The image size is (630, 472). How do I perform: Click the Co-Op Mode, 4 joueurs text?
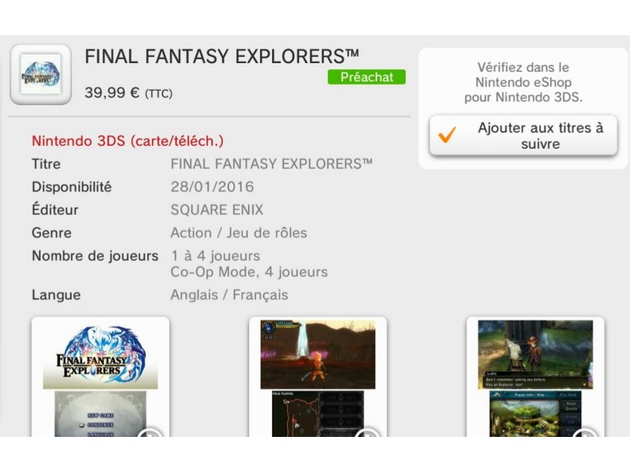pos(249,272)
